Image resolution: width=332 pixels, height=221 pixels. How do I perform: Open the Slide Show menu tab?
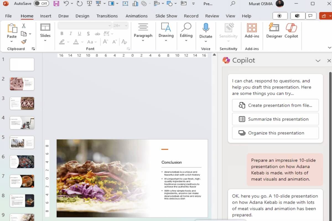[166, 16]
